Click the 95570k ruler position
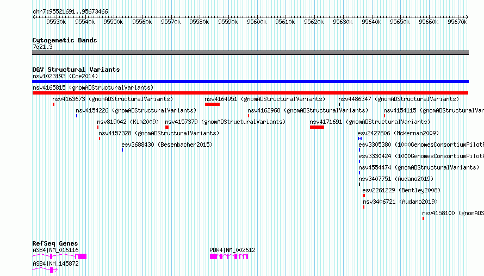This screenshot has width=484, height=276. click(171, 22)
